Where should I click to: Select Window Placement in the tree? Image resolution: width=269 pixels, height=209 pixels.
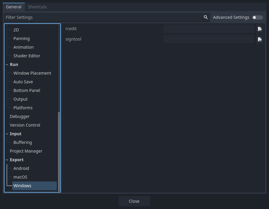32,73
